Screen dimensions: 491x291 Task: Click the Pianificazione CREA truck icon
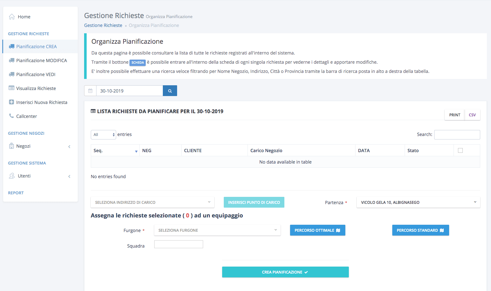click(x=12, y=47)
